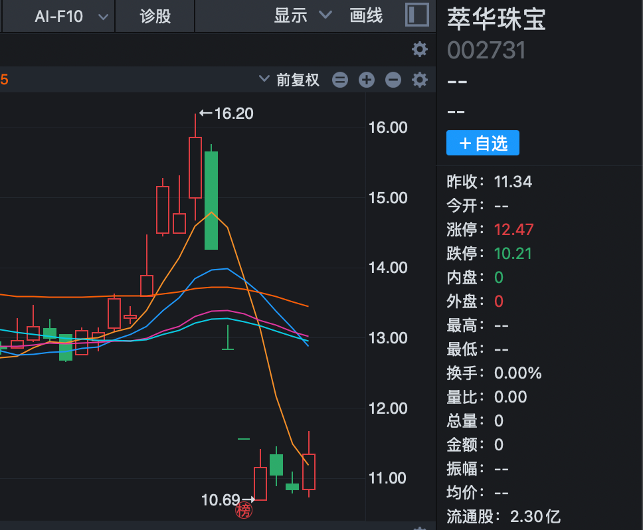
Task: Toggle the side panel layout icon
Action: pos(416,15)
